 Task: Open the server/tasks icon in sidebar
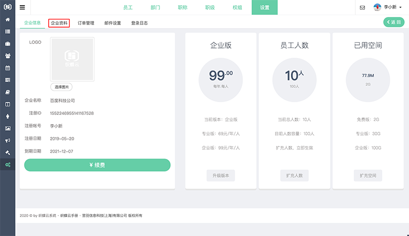pos(8,80)
